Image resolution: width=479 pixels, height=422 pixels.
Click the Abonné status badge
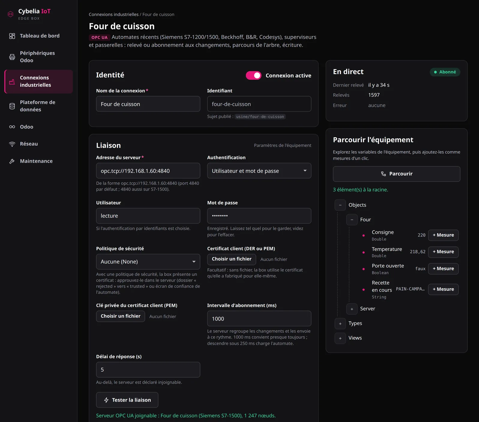(445, 72)
